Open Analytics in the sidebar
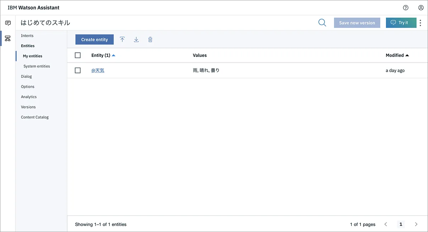 29,97
